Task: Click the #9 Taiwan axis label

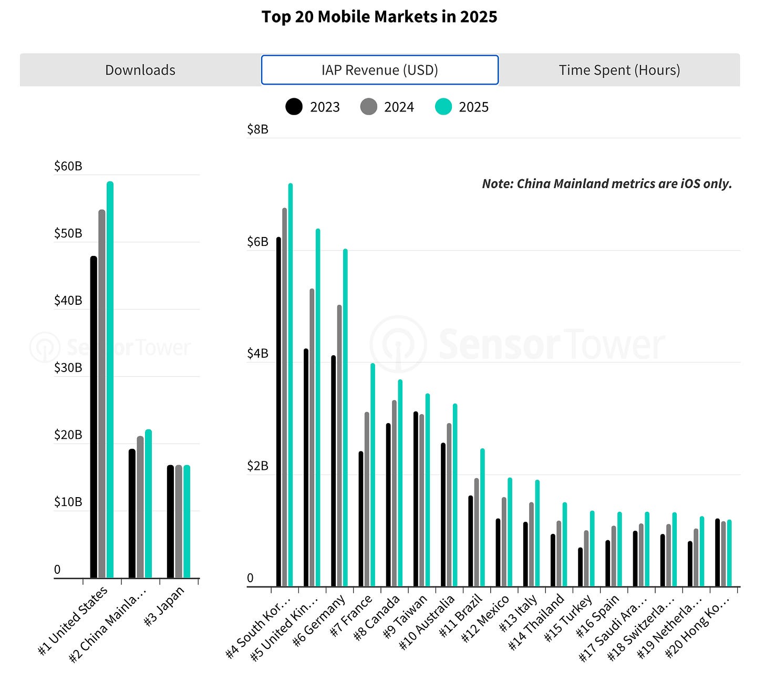Action: tap(406, 616)
